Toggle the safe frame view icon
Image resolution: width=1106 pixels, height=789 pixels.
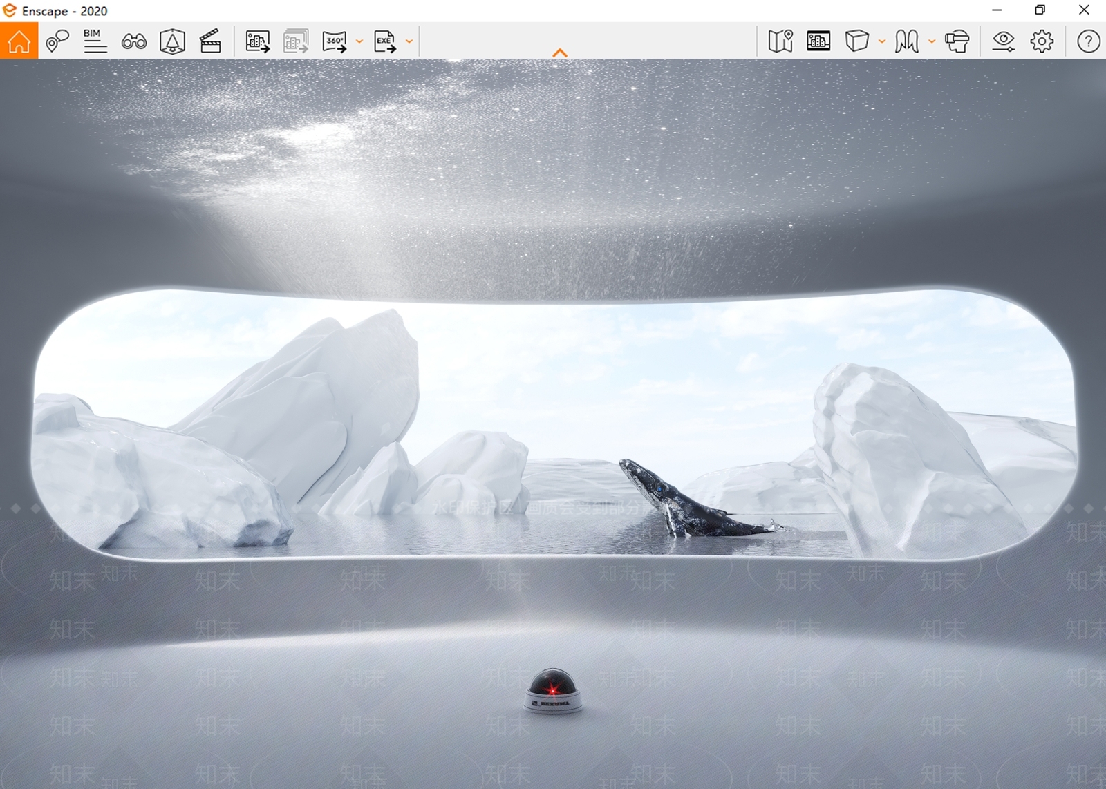(x=172, y=41)
